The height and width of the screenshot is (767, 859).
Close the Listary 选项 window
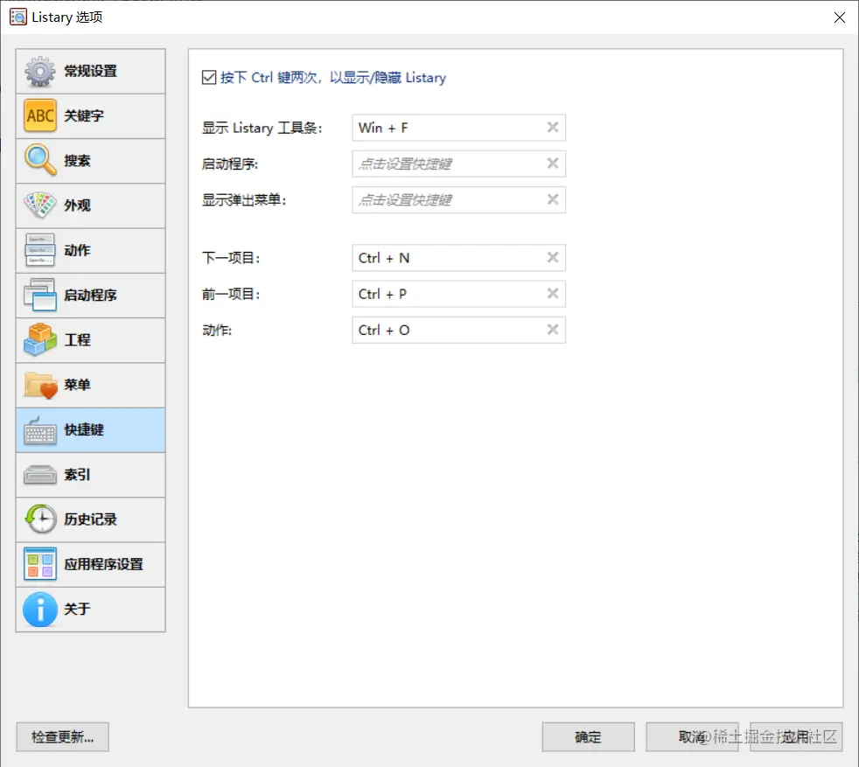coord(839,17)
